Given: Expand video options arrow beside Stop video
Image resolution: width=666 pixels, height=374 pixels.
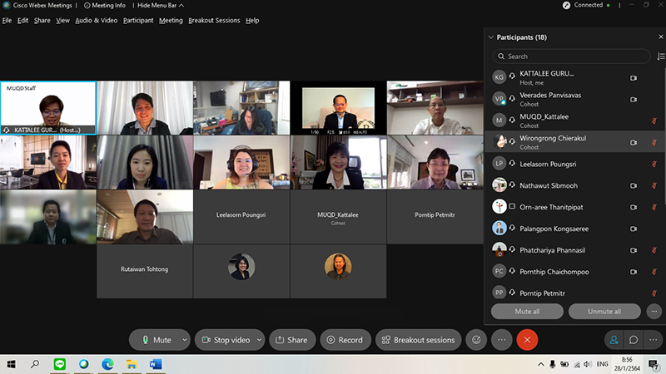Looking at the screenshot, I should tap(259, 340).
